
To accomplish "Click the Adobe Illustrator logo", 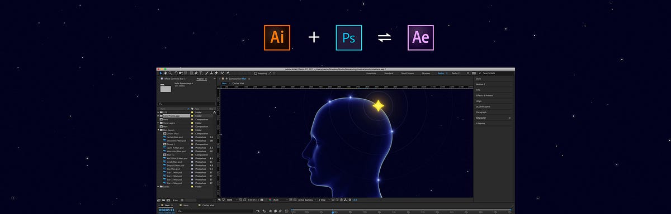I will (277, 37).
